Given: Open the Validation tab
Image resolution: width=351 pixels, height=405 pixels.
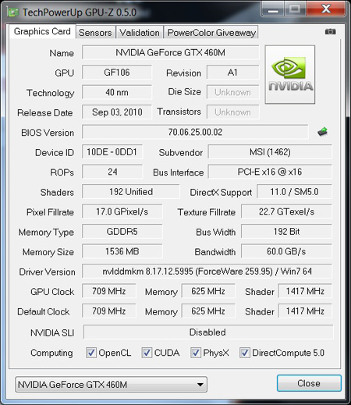Looking at the screenshot, I should [140, 33].
